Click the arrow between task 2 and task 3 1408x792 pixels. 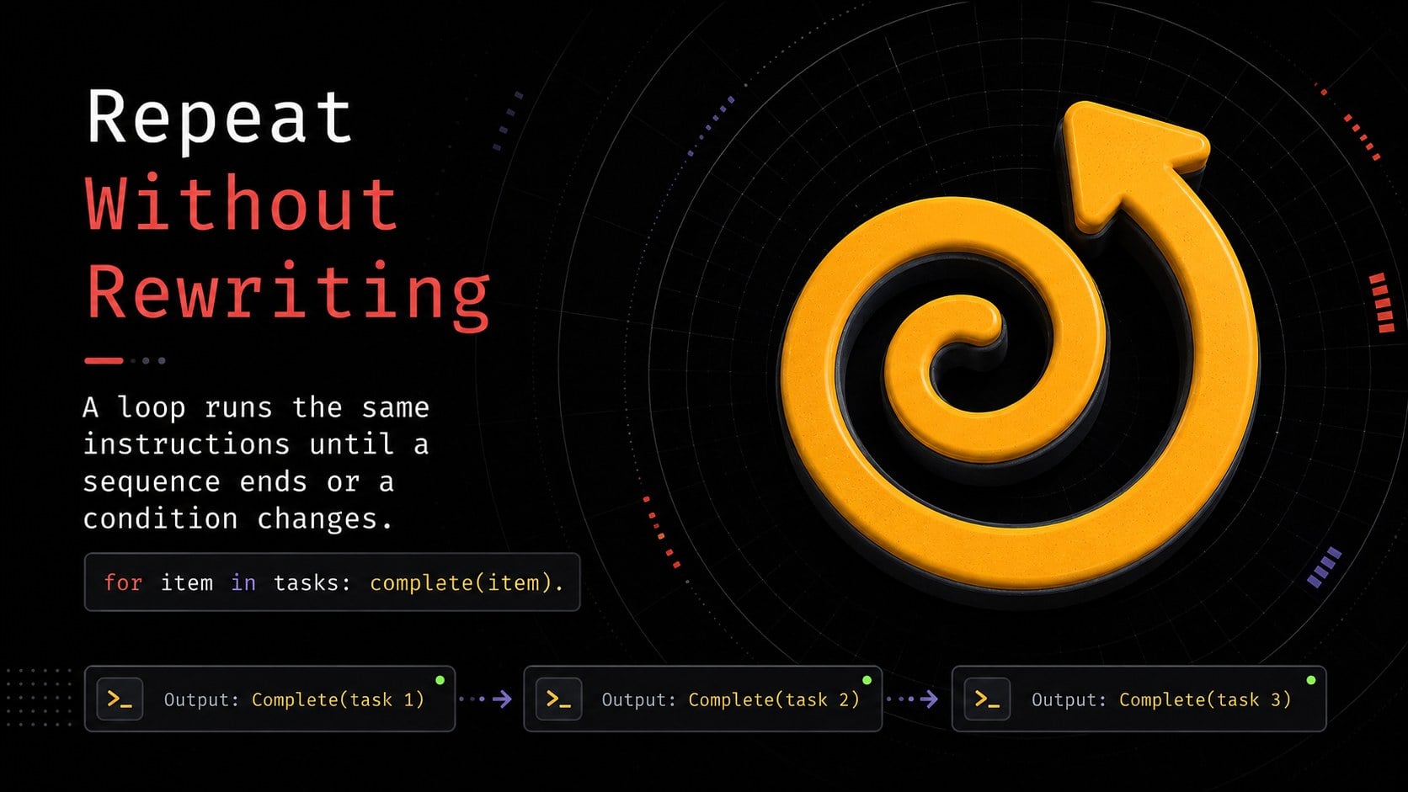point(913,699)
